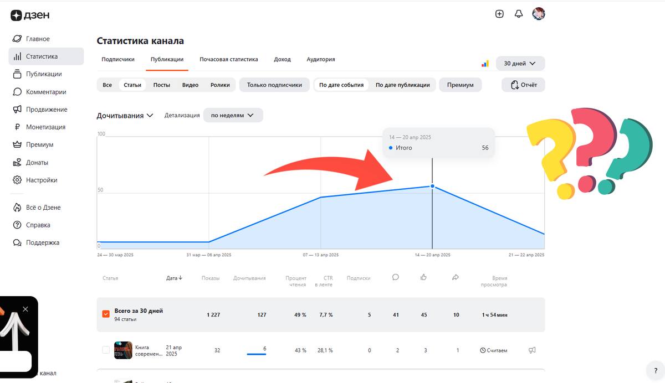Click the CTR в ленте column header

pos(324,281)
